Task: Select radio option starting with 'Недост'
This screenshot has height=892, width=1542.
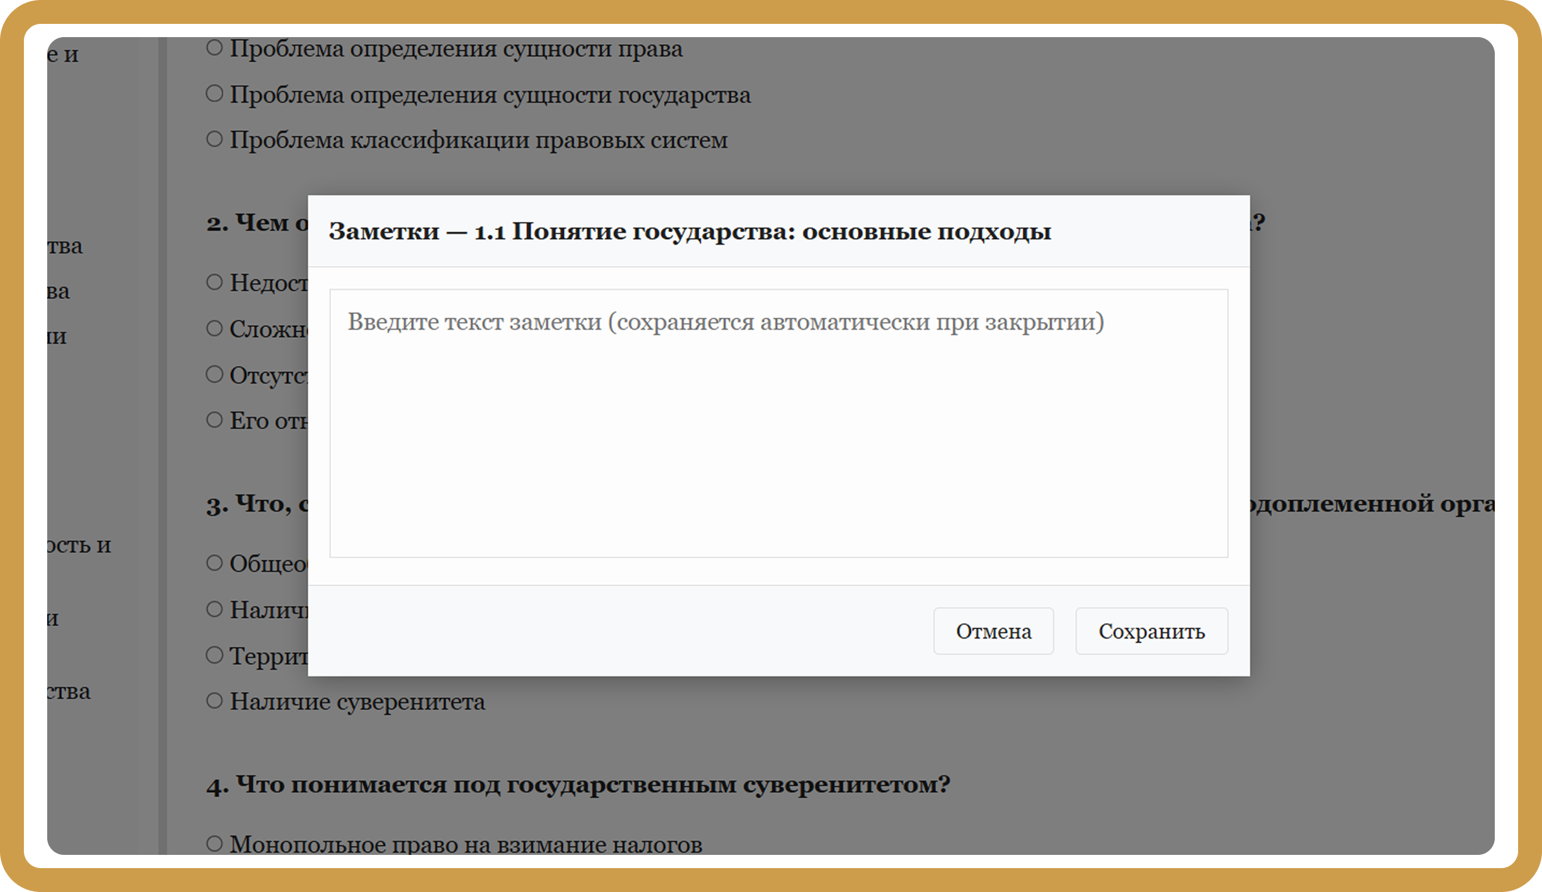Action: tap(215, 282)
